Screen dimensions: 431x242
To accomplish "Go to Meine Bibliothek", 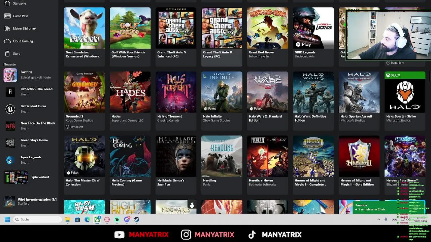I will click(20, 29).
